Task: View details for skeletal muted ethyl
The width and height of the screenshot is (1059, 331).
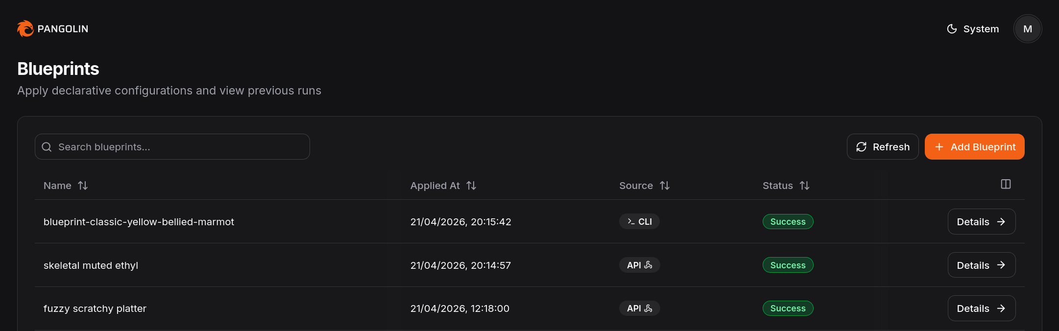Action: [982, 265]
